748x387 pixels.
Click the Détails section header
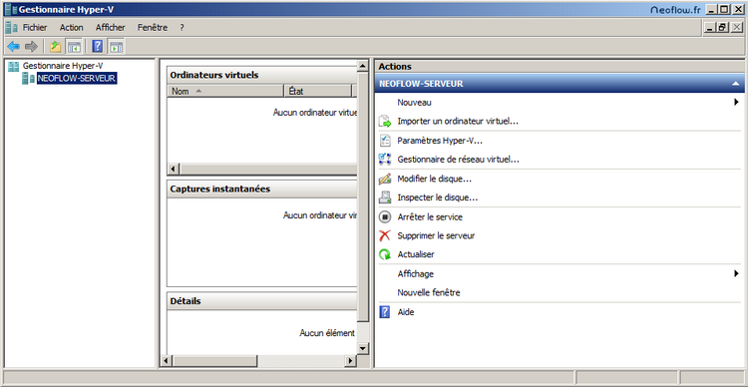click(x=262, y=301)
